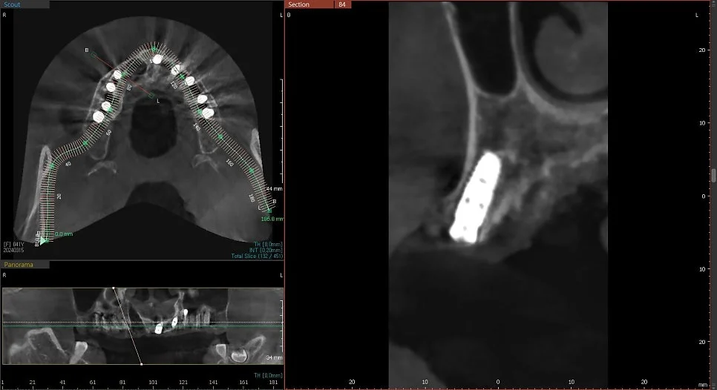Click ruler mark 101 under Panorama
This screenshot has width=717, height=390.
153,383
